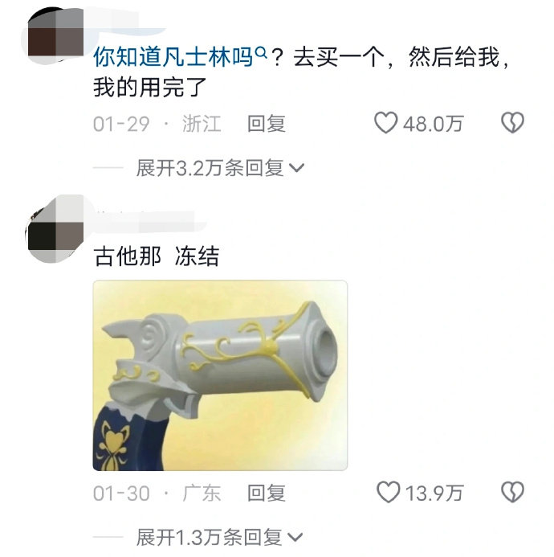The image size is (554, 557).
Task: Click chevron next to 1.3万条回复
Action: click(x=295, y=538)
